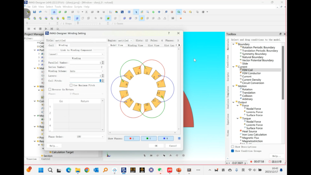Click the highlighted green zoom magnifier icon
This screenshot has width=311, height=175.
click(179, 12)
